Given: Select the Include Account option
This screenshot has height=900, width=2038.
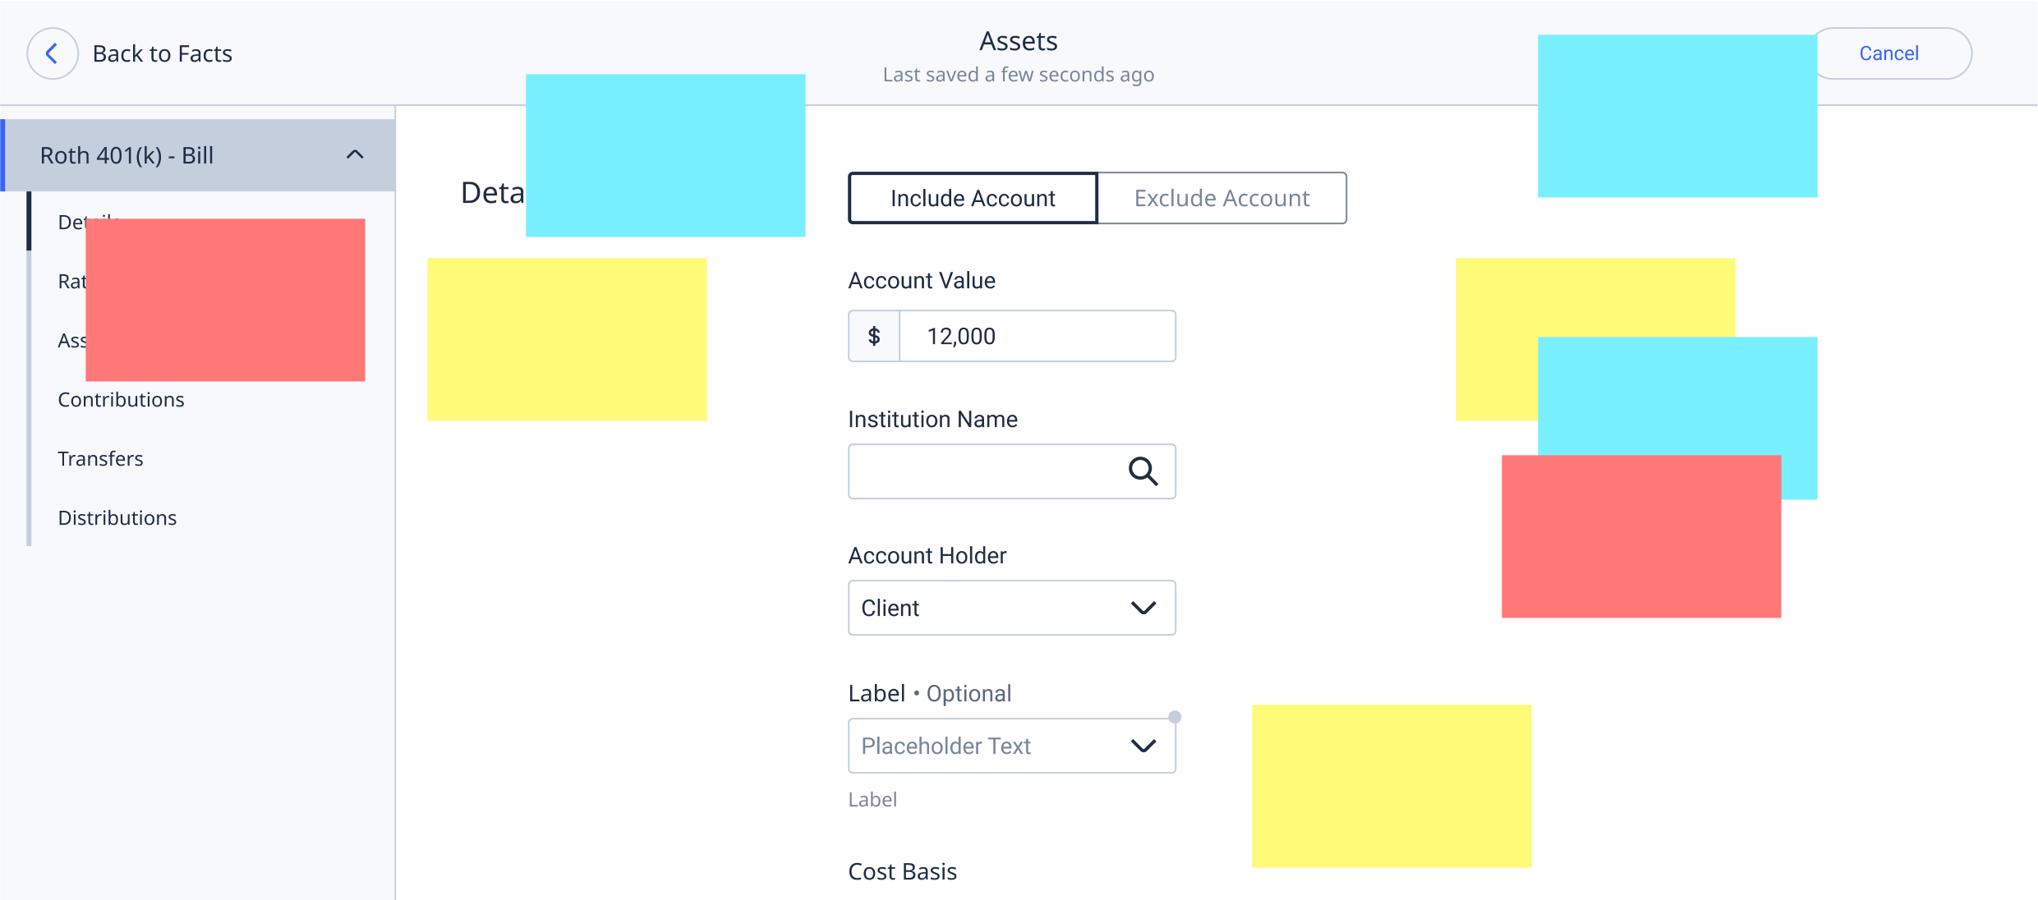Looking at the screenshot, I should pos(973,198).
